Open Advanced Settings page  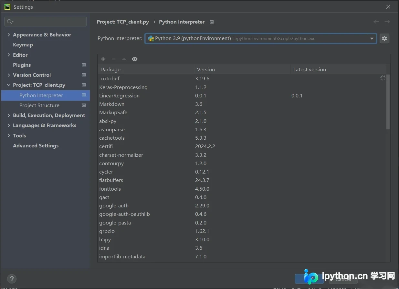pos(36,146)
